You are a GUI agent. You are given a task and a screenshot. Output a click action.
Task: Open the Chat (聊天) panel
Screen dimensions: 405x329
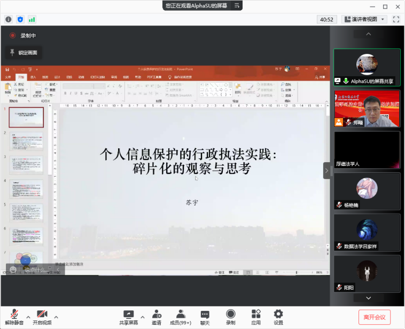point(205,317)
